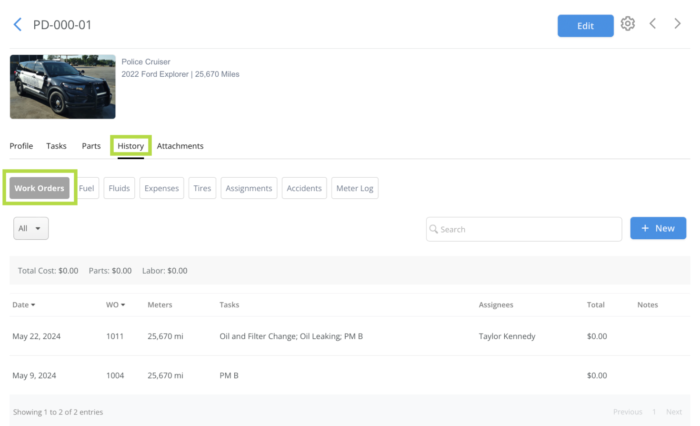Sort the table by Date column
700x426 pixels.
coord(24,304)
